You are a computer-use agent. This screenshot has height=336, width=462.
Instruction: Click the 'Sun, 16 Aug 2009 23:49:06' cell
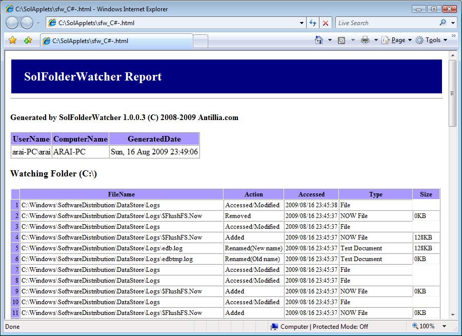coord(154,152)
